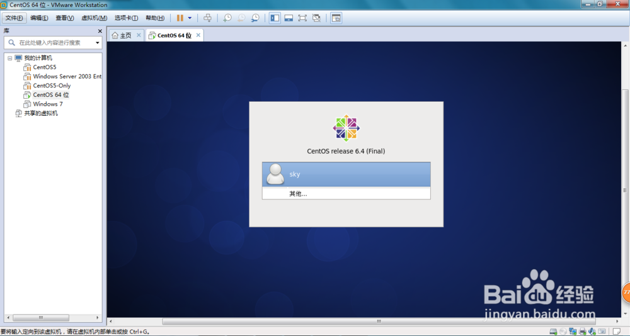Enter full screen mode icon

click(x=302, y=18)
